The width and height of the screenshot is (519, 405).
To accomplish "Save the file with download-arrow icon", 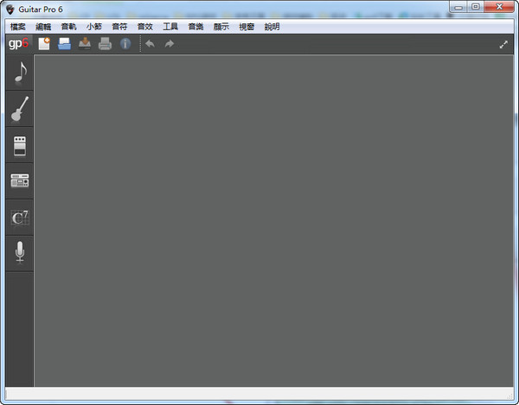I will (85, 43).
